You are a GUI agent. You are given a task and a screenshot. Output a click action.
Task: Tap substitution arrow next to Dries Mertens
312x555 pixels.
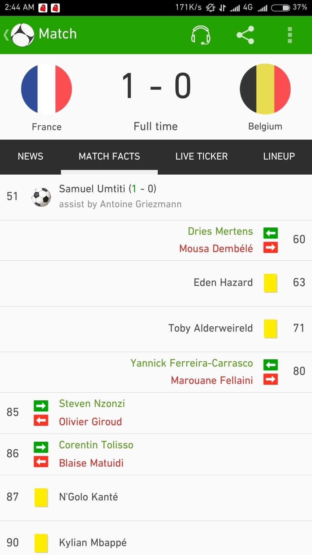point(271,233)
